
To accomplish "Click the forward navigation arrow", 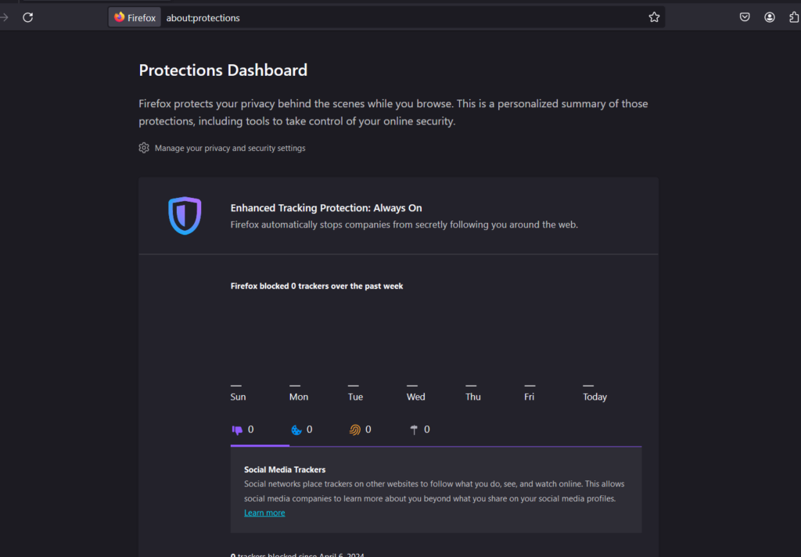I will (4, 17).
